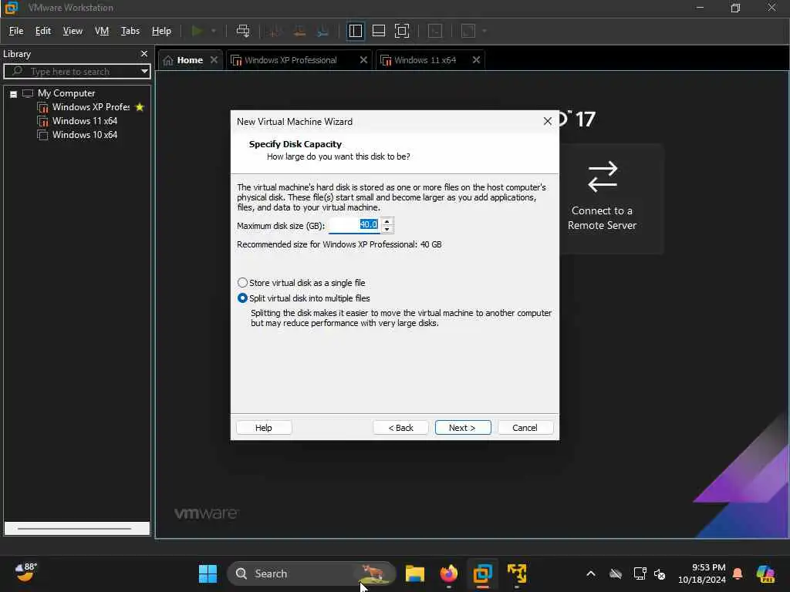Viewport: 790px width, 592px height.
Task: Click the Stretch Guest toolbar icon
Action: pyautogui.click(x=468, y=31)
